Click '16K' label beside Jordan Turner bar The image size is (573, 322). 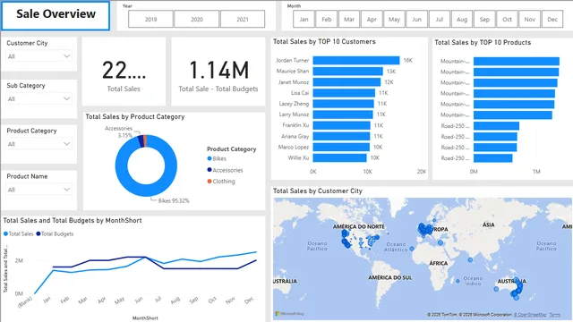pyautogui.click(x=408, y=60)
